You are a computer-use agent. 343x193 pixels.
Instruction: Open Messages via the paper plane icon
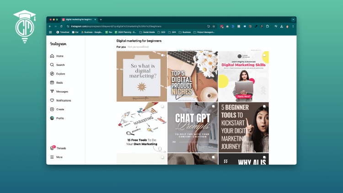coord(52,91)
